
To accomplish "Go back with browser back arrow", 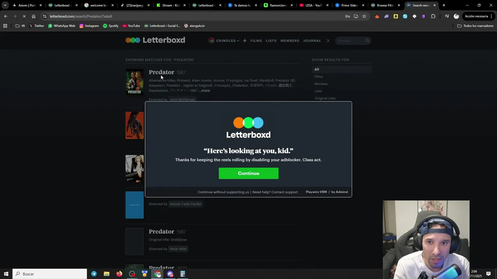I will [x=5, y=16].
